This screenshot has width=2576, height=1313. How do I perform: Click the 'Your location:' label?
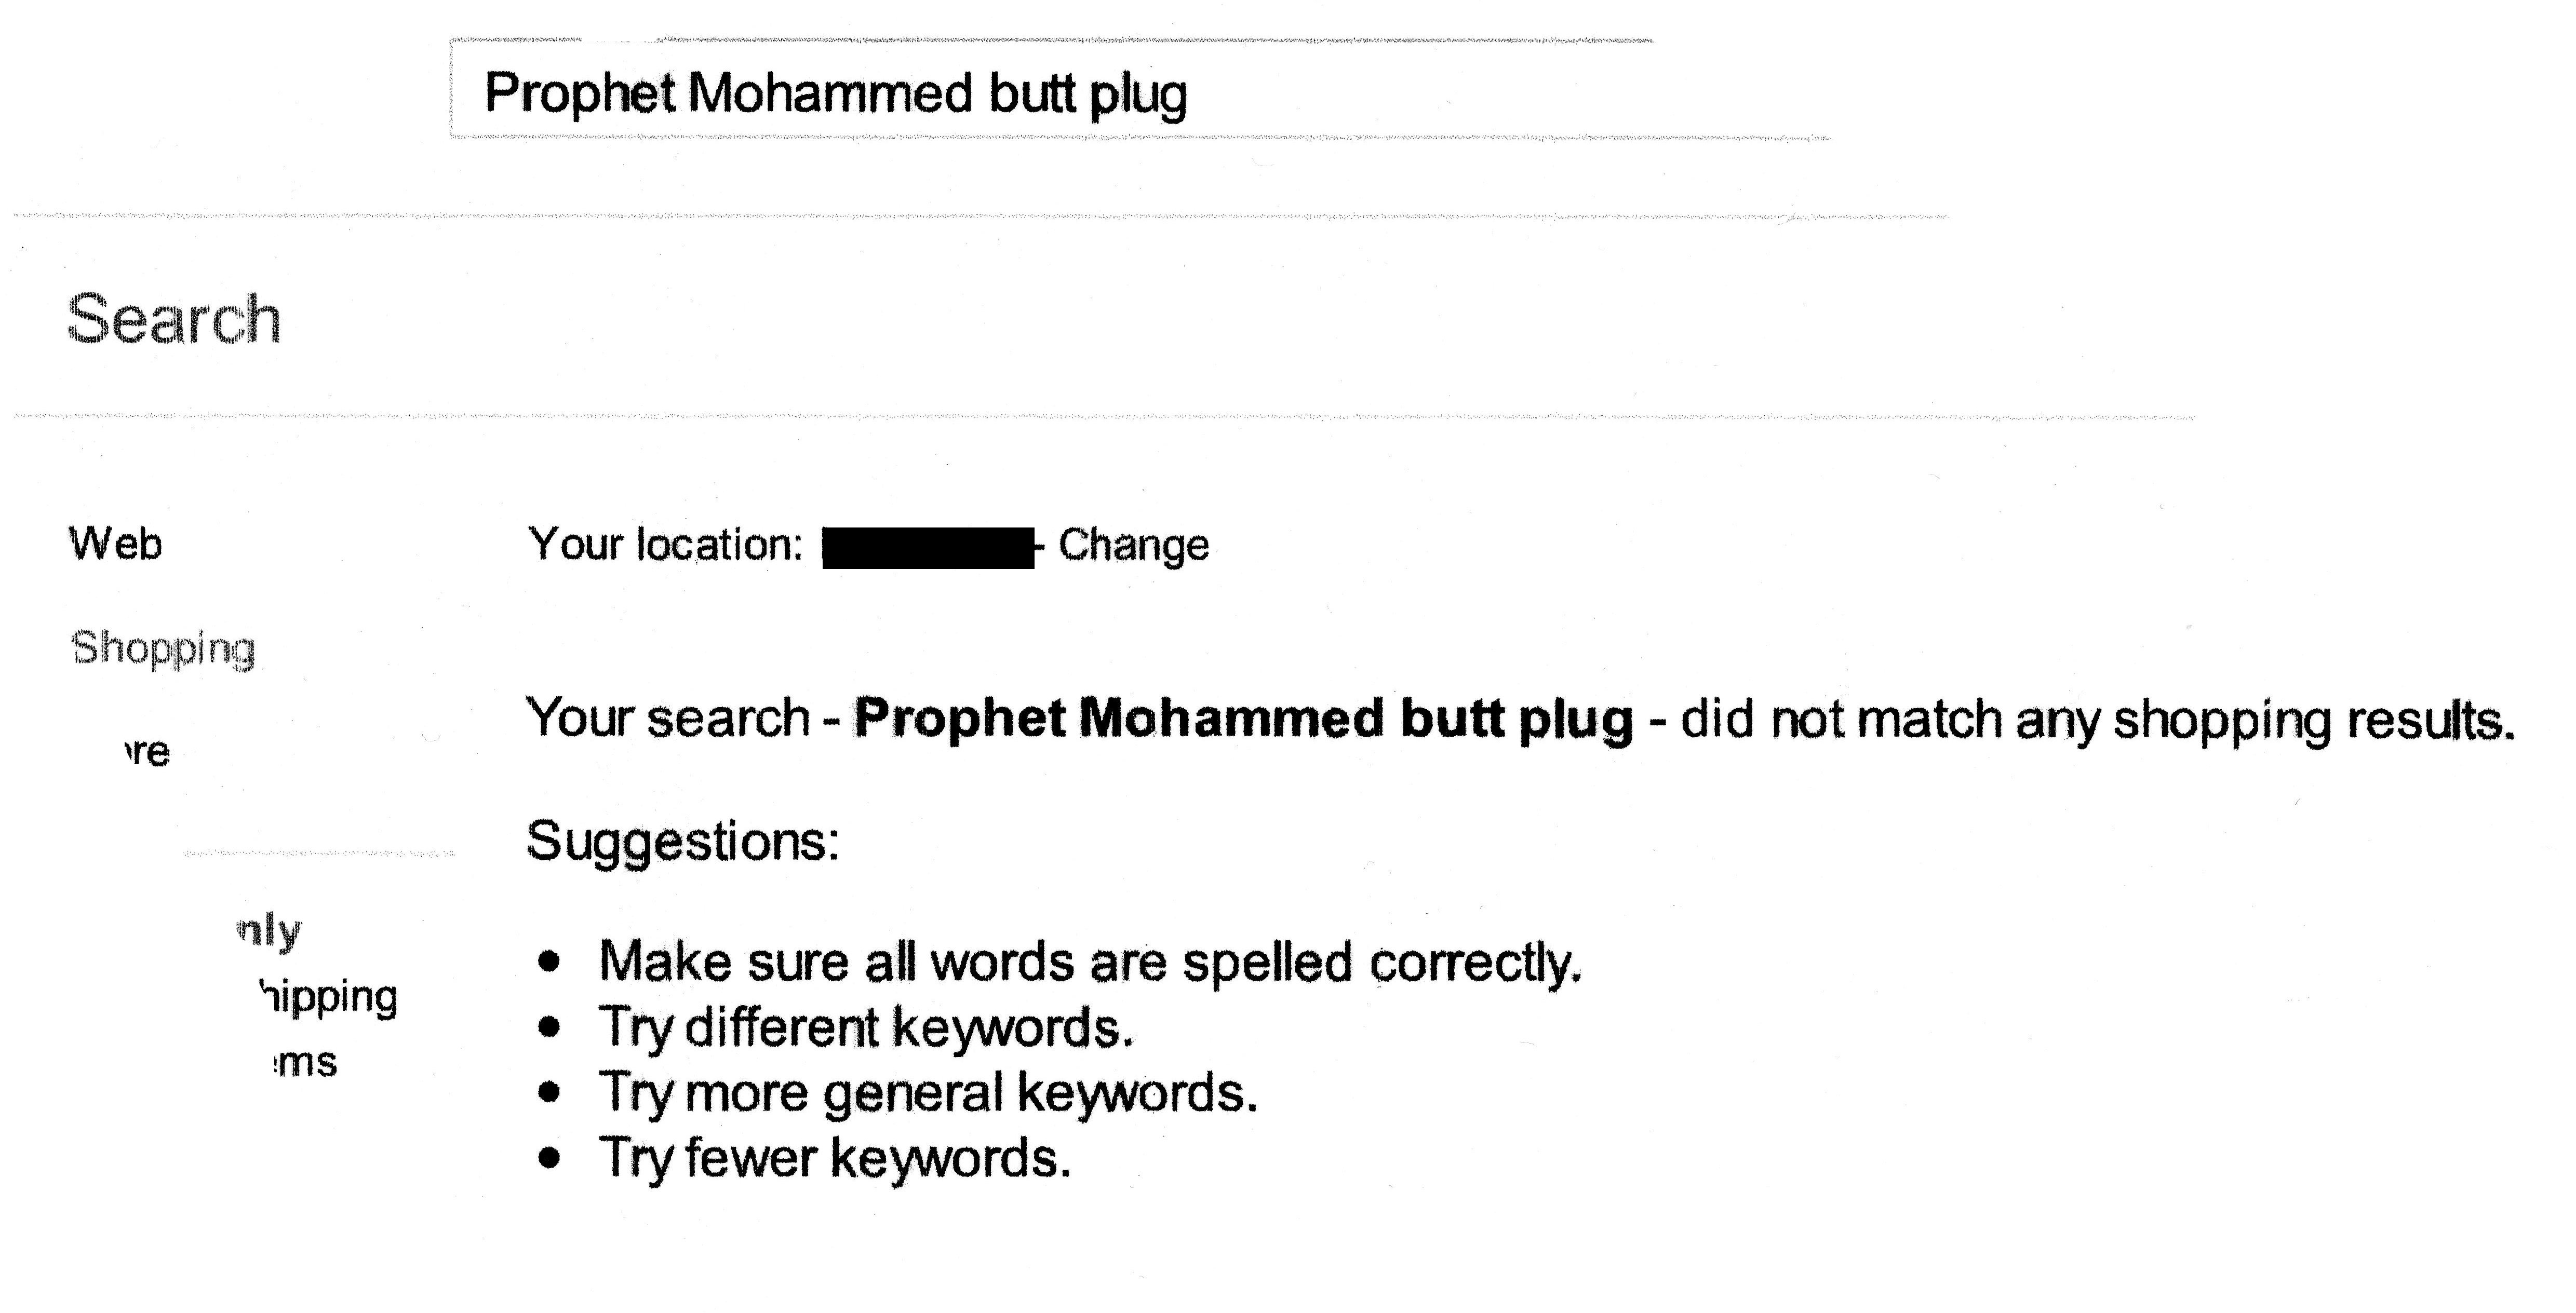click(x=665, y=545)
